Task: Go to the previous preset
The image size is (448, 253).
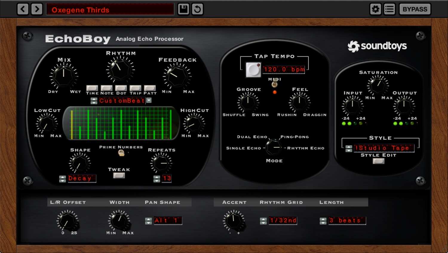Action: point(23,9)
